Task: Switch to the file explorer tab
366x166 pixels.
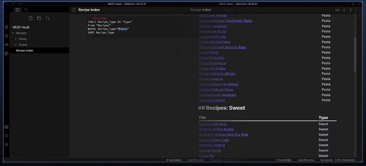Action: [x=17, y=10]
